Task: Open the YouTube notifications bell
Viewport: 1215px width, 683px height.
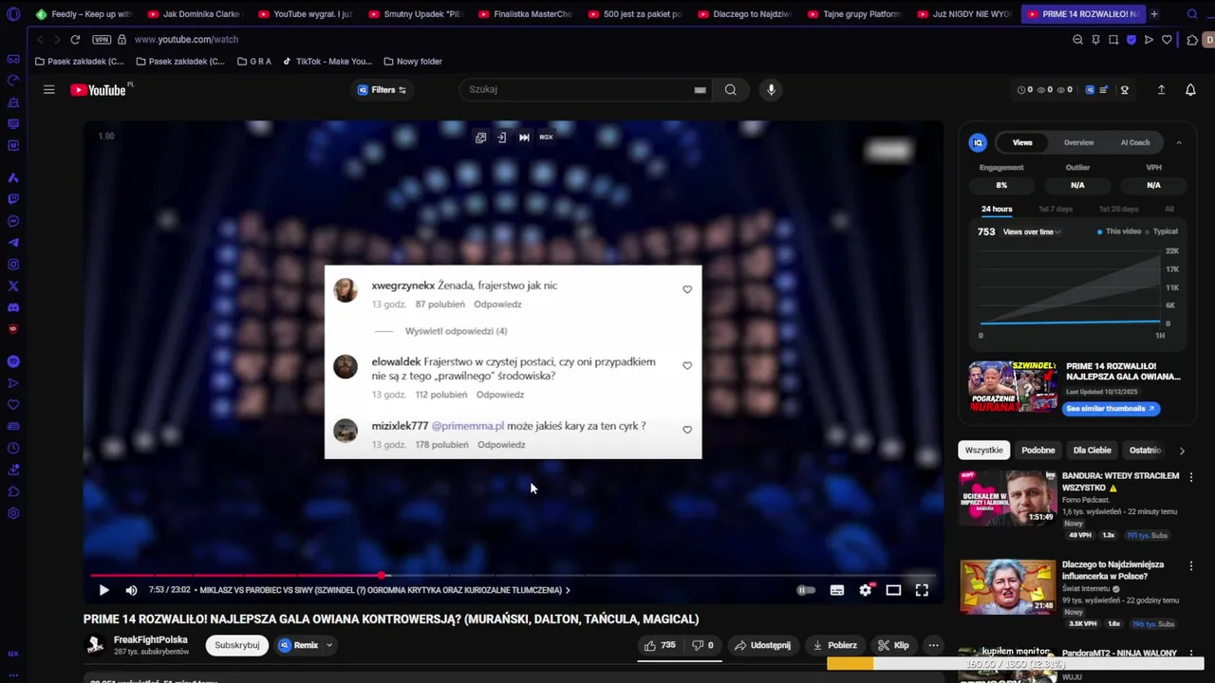Action: (1190, 89)
